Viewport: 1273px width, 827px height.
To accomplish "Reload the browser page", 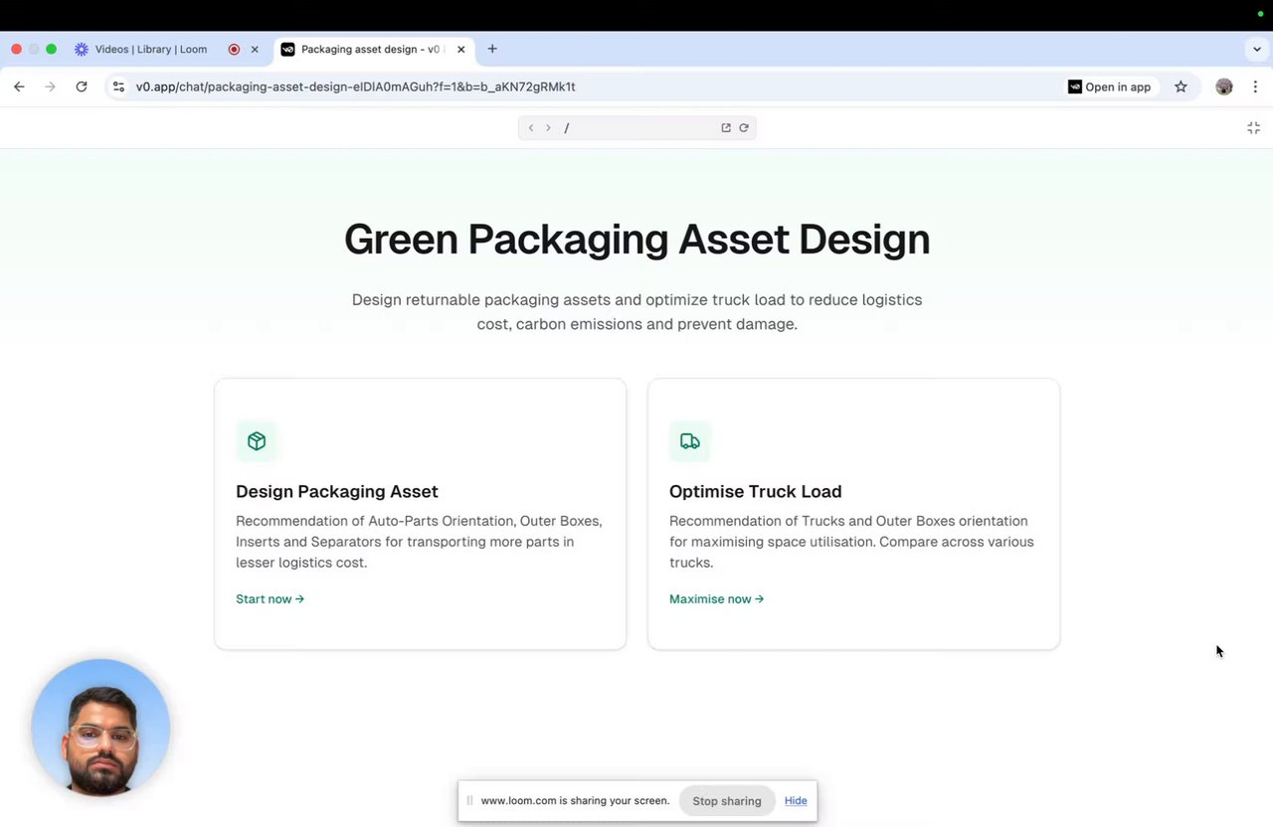I will (82, 86).
